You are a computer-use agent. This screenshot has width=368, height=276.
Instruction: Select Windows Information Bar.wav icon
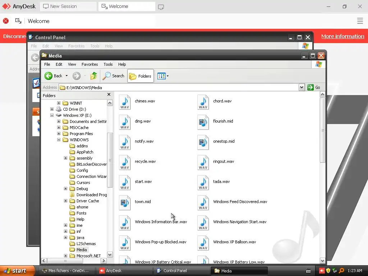(125, 223)
